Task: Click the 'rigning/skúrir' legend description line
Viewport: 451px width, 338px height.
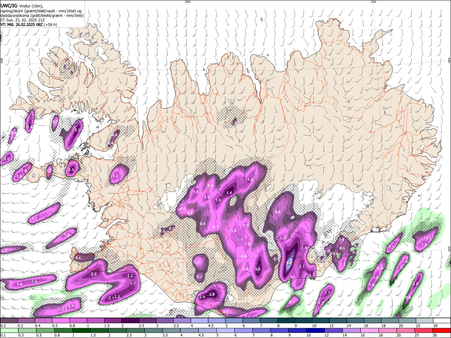Action: 42,11
